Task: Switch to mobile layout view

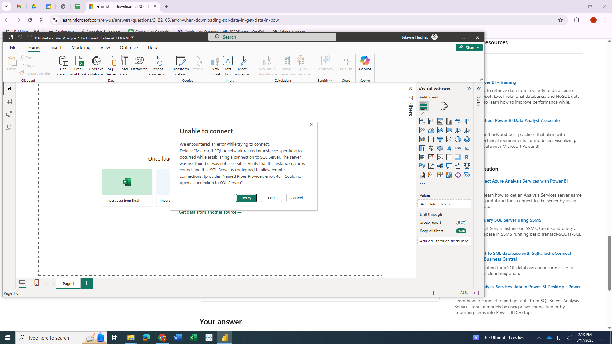Action: click(x=37, y=283)
